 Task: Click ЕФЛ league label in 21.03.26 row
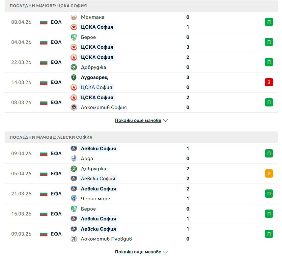(56, 194)
